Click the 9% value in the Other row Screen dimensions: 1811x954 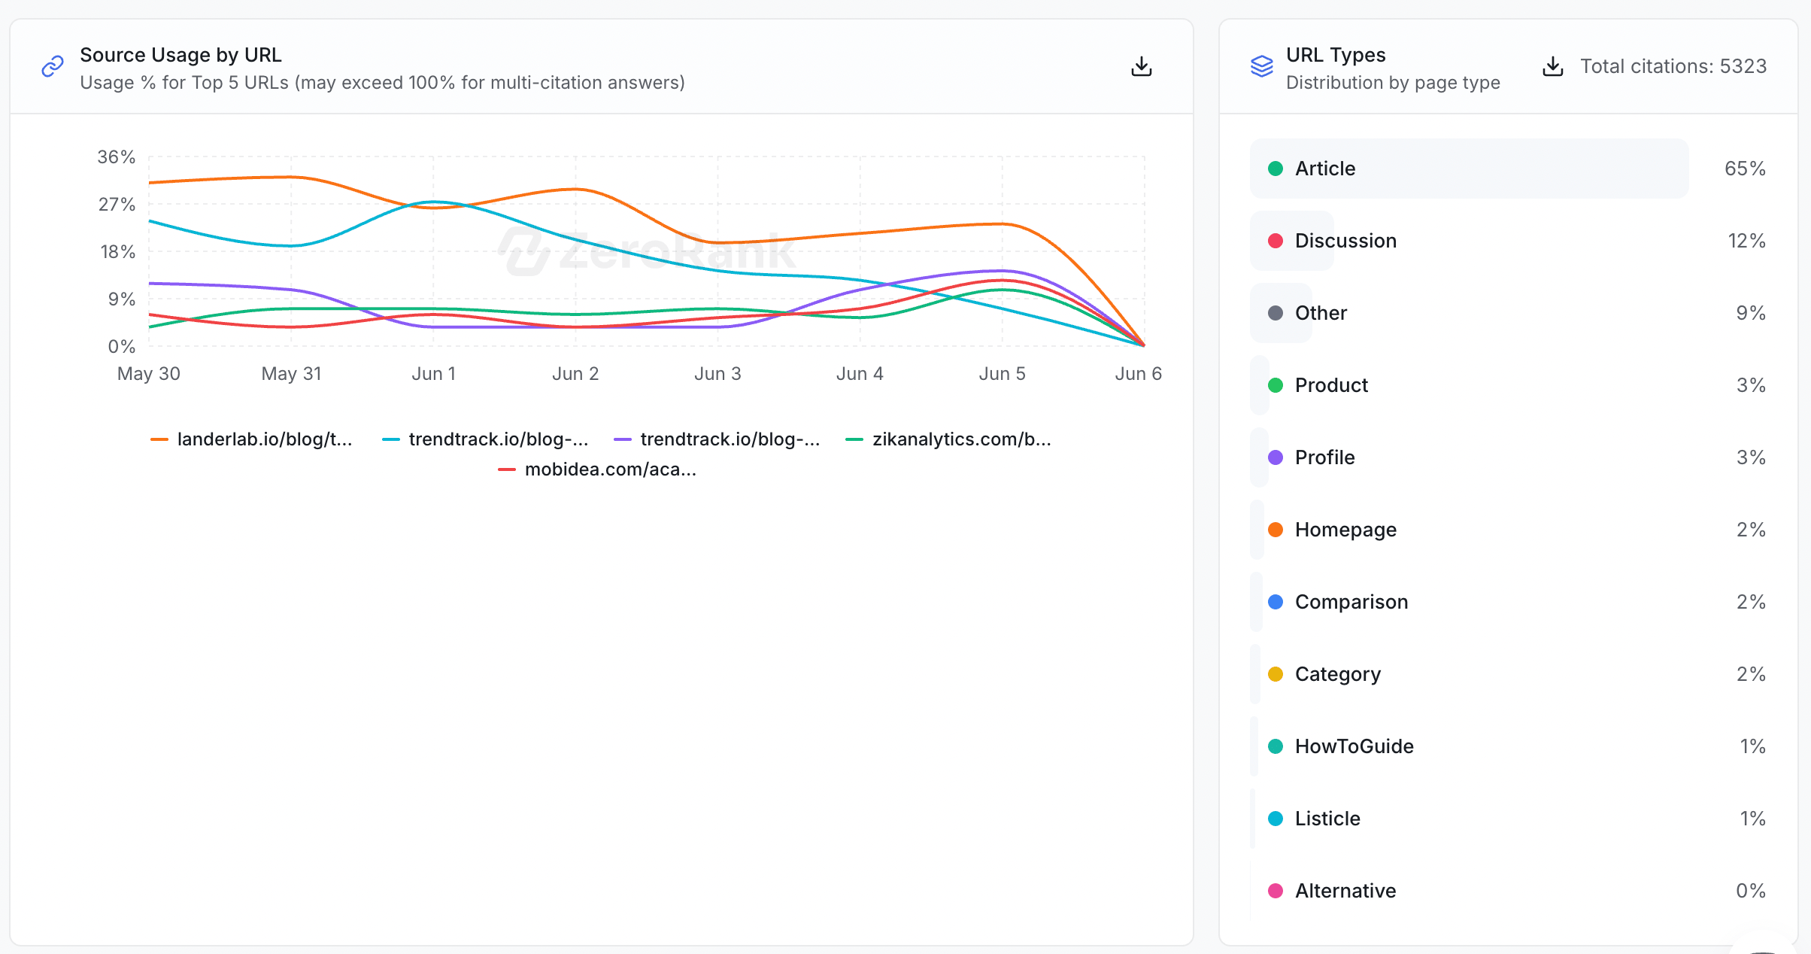pyautogui.click(x=1751, y=313)
